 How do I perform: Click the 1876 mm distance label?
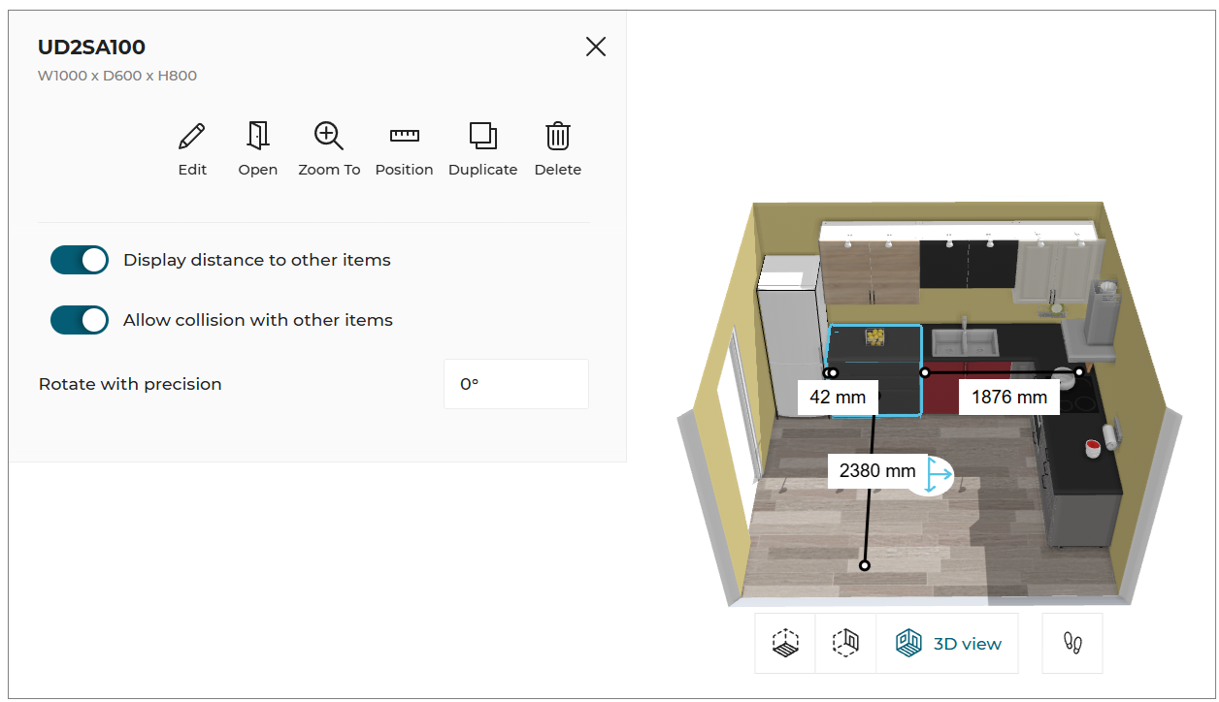(x=1008, y=397)
